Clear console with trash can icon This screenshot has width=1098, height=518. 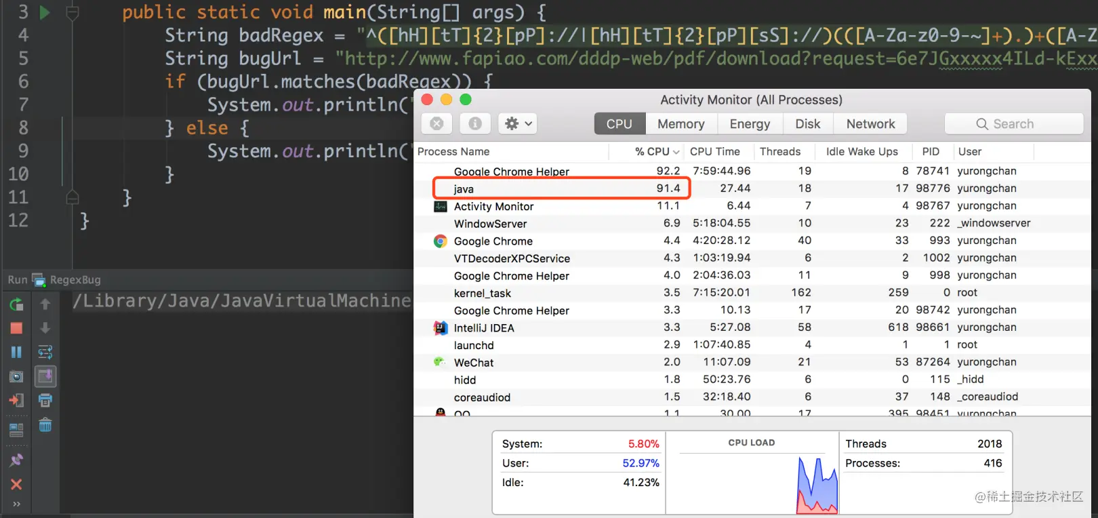[45, 425]
